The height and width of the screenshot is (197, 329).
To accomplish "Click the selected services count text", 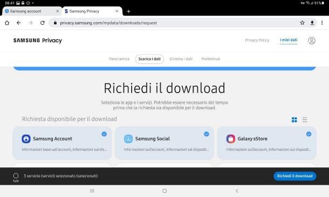I will (x=60, y=176).
